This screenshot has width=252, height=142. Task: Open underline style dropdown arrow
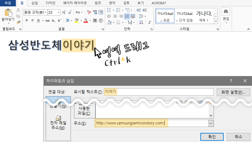coord(43,20)
